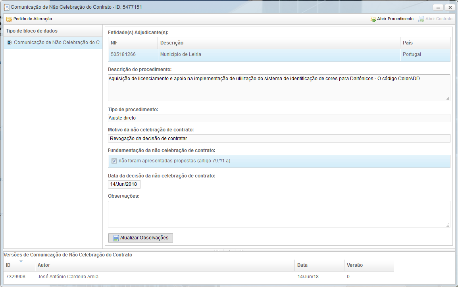
Task: Click the greyed-out Abrir Contrato icon
Action: click(x=421, y=19)
